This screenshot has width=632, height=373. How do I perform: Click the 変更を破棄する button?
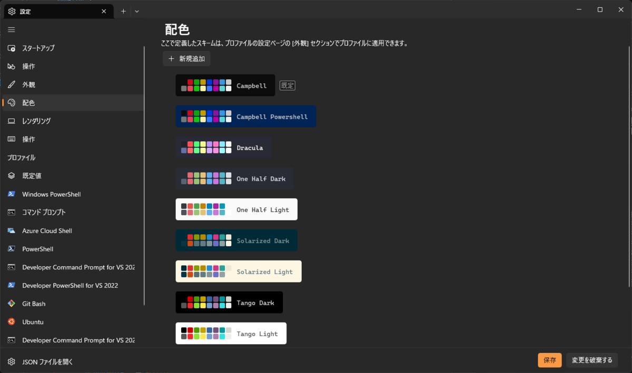pos(592,360)
